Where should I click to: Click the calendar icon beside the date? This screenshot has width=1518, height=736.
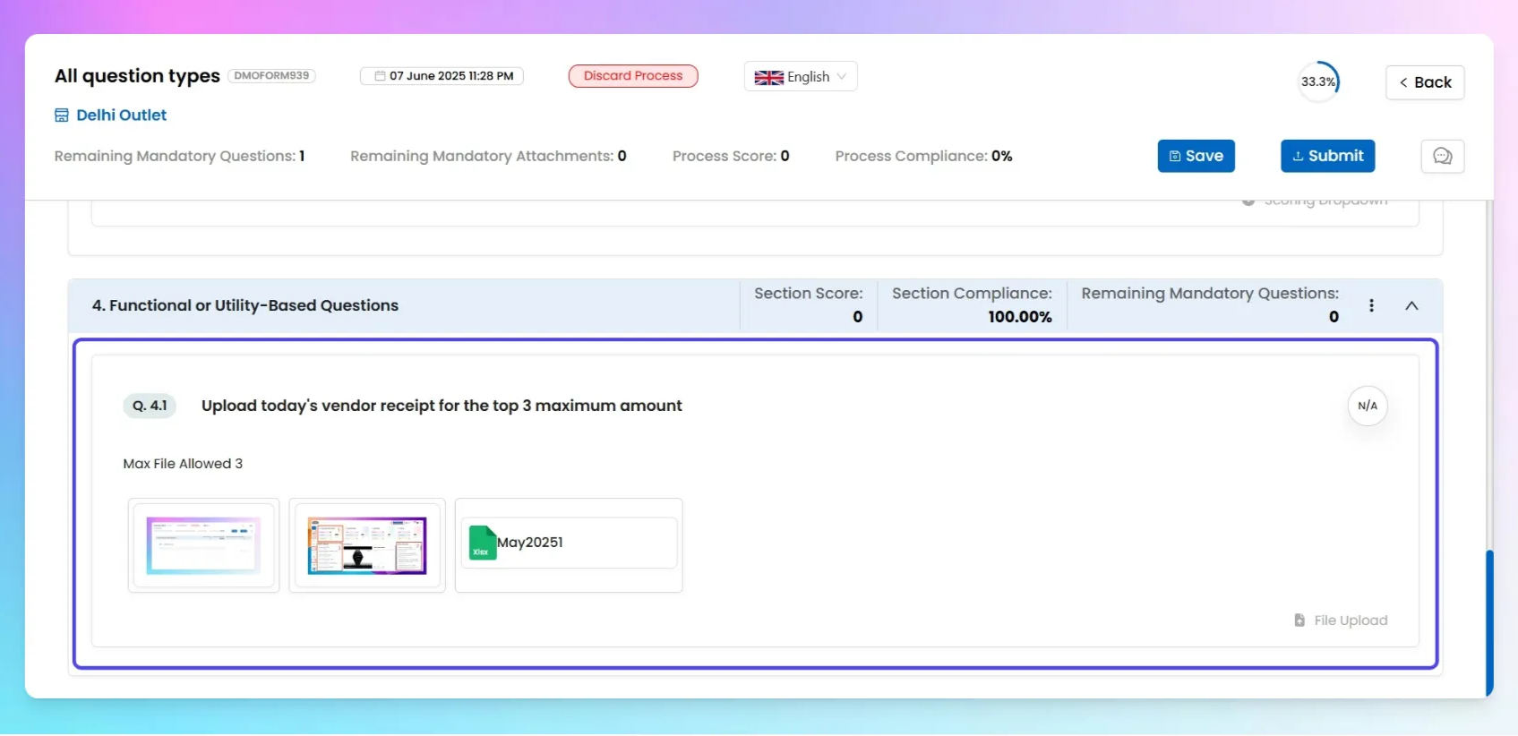point(381,76)
